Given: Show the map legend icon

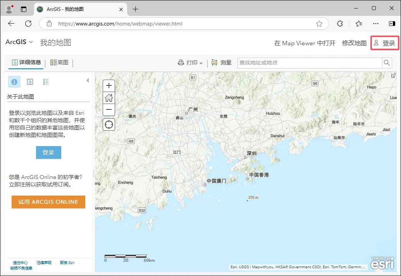Looking at the screenshot, I should (x=46, y=82).
